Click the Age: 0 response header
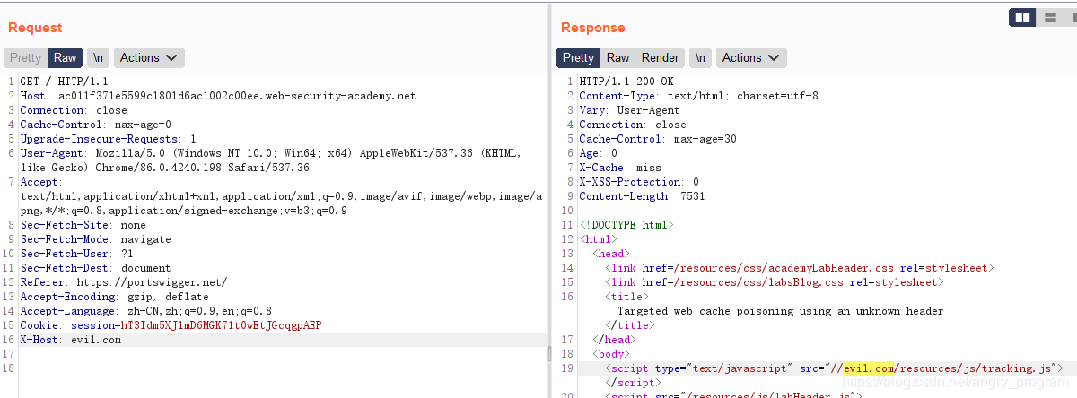Screen dimensions: 1077x398 tap(598, 153)
